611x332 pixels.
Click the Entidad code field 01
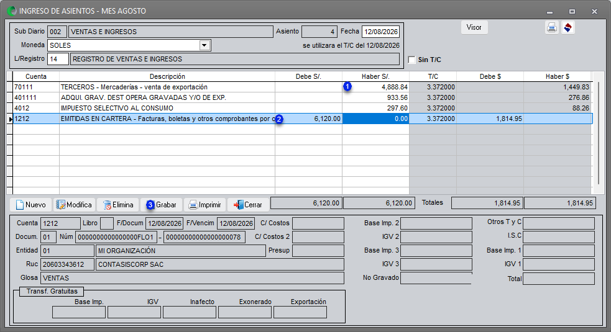67,251
